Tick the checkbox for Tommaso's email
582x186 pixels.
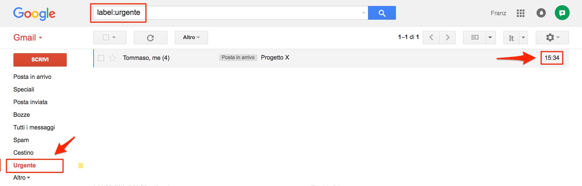(101, 58)
